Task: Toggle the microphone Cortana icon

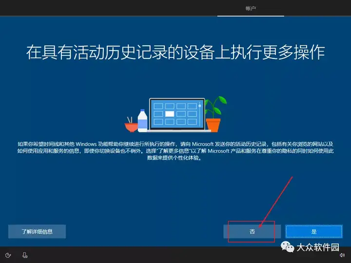Action: 25,255
